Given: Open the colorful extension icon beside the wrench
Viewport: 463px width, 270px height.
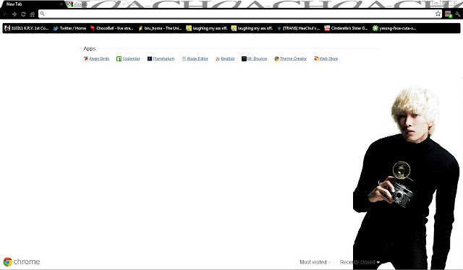Looking at the screenshot, I should (449, 14).
